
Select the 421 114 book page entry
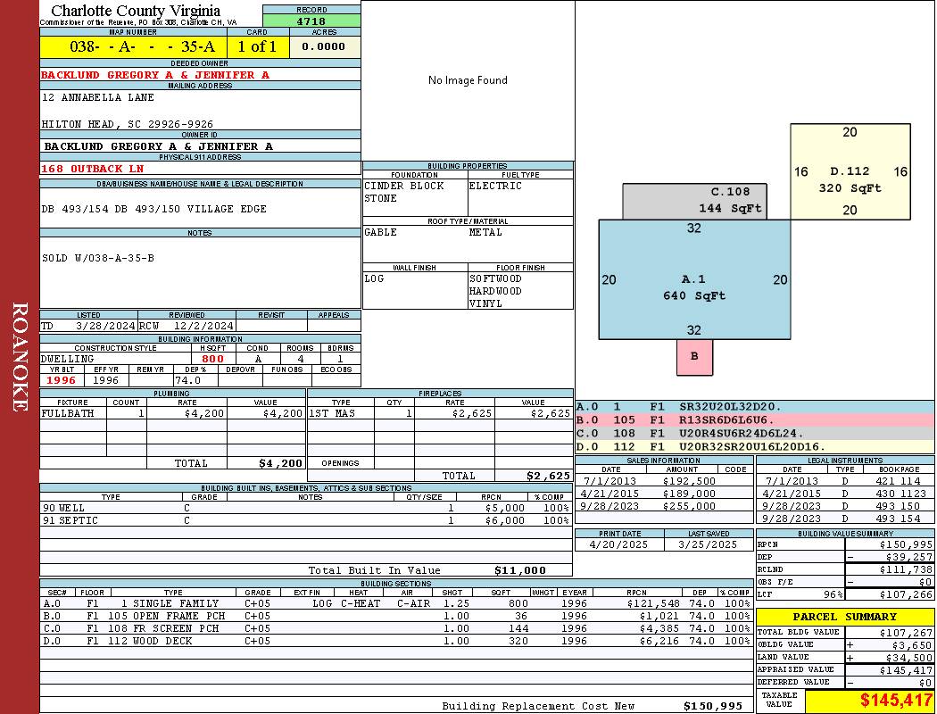point(898,481)
